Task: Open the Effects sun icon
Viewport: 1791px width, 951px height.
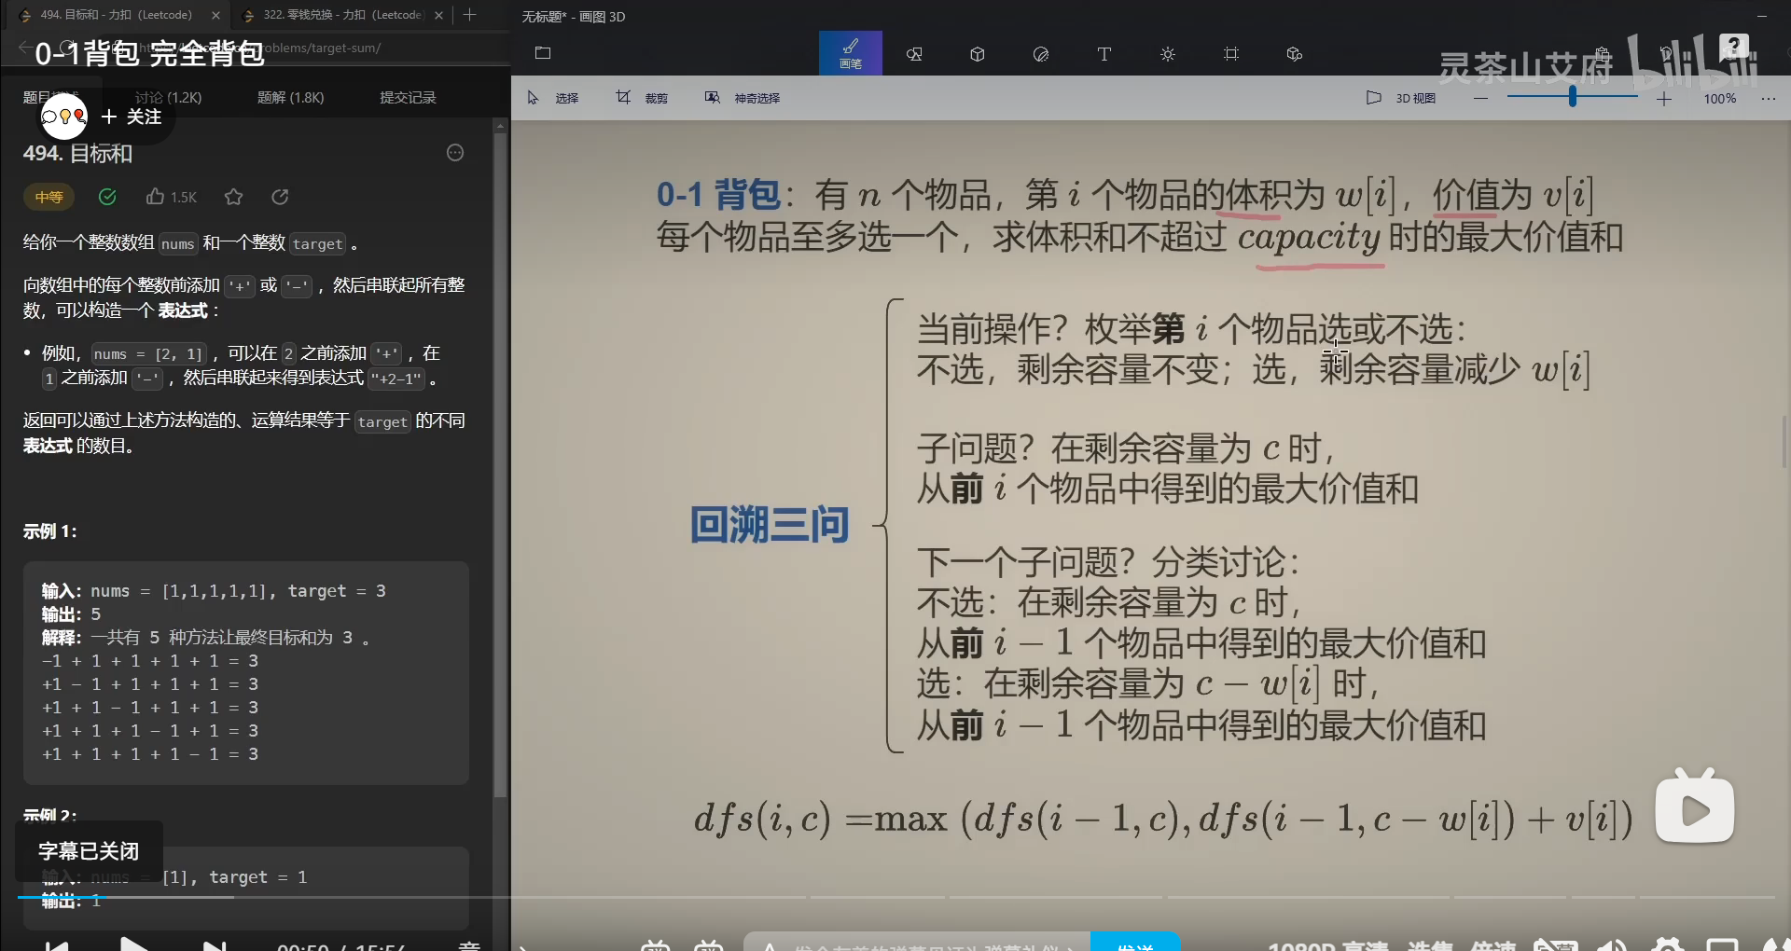Action: point(1167,54)
